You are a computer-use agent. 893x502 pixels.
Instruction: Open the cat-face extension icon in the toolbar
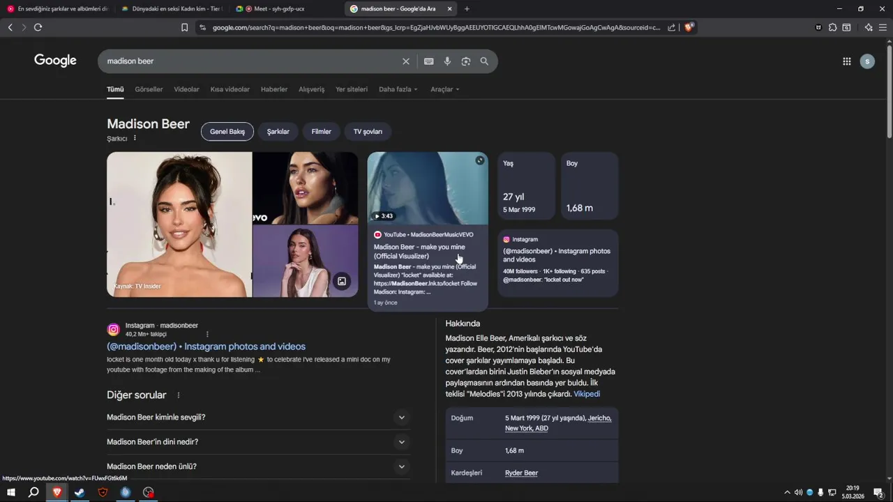point(818,27)
